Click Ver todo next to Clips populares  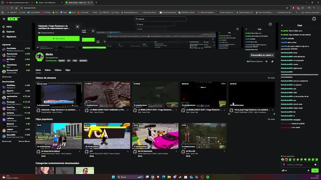[x=271, y=119]
